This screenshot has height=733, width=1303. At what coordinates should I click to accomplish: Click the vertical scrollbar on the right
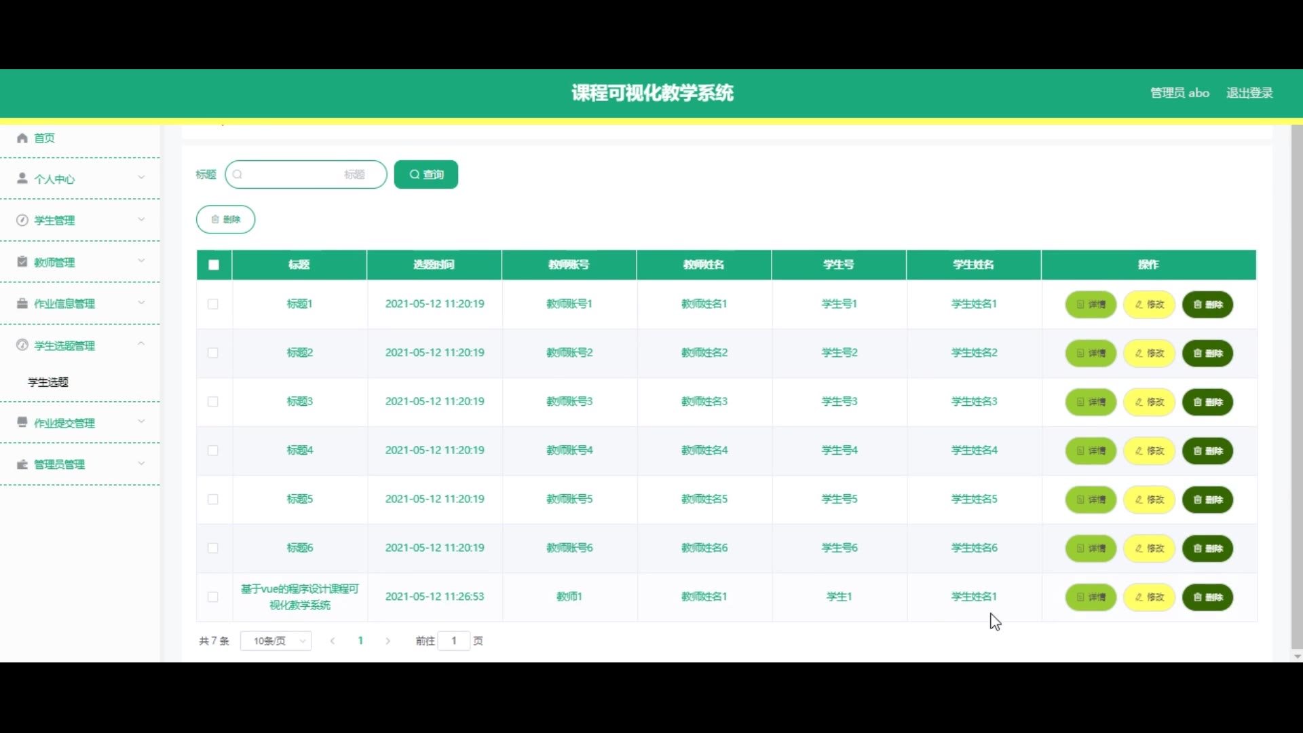pos(1297,387)
